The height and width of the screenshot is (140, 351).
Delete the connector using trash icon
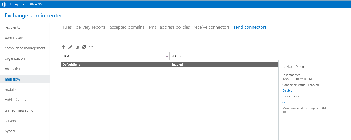[x=77, y=47]
